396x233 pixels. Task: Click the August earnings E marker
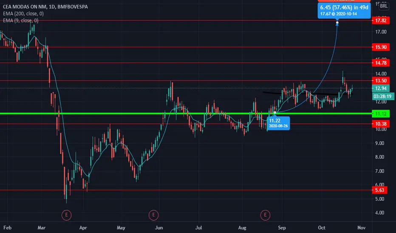(265, 215)
